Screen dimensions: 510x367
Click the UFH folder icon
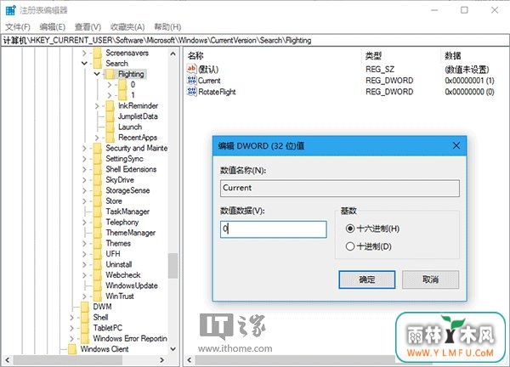98,254
